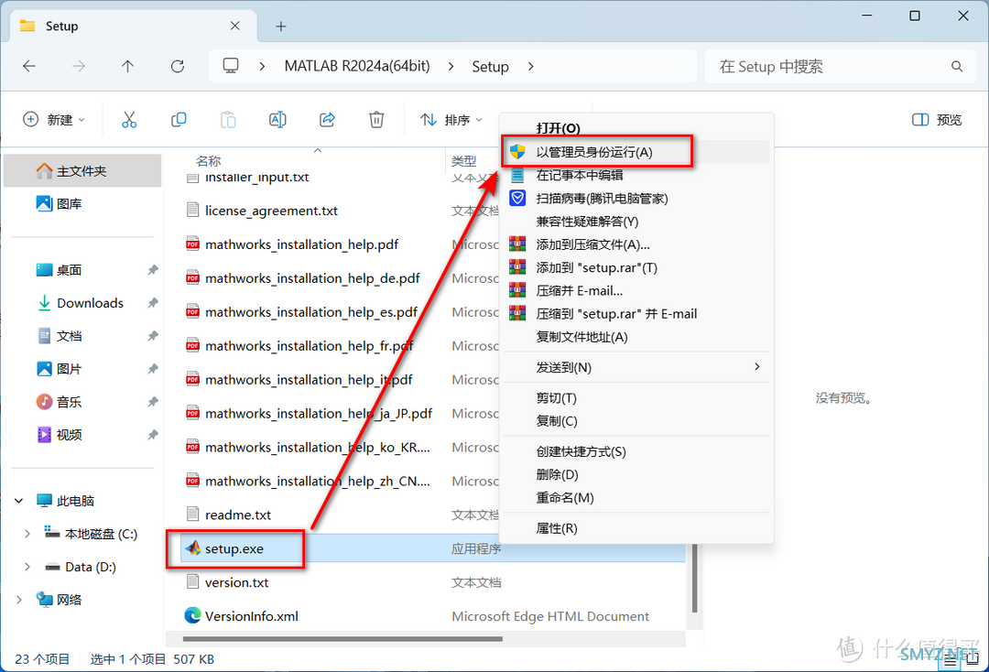The width and height of the screenshot is (989, 672).
Task: Choose Rename (重命名) in context menu
Action: (636, 497)
